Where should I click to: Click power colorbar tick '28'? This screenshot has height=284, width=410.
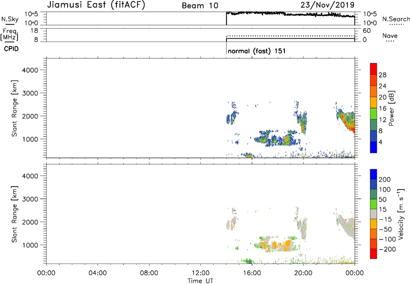coord(382,75)
